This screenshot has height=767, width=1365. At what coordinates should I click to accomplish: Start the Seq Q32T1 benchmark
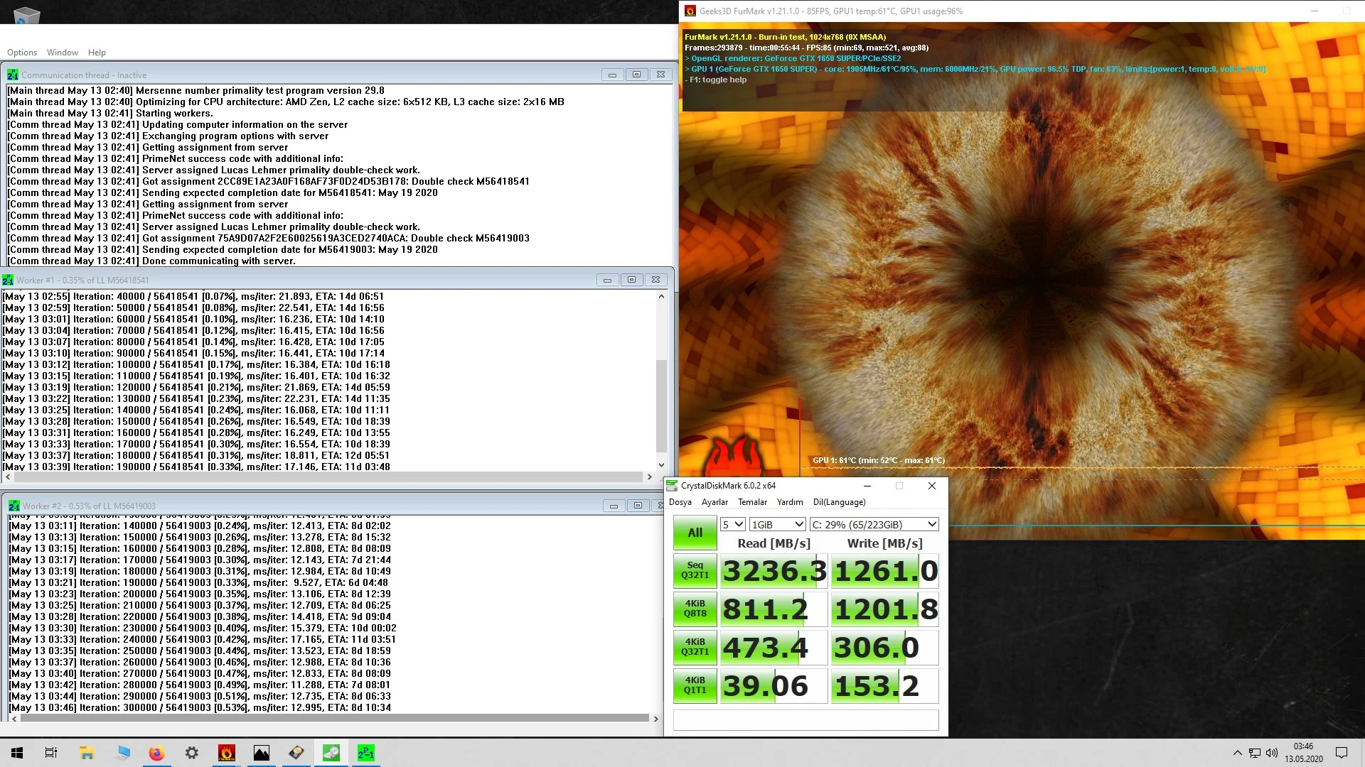tap(695, 570)
